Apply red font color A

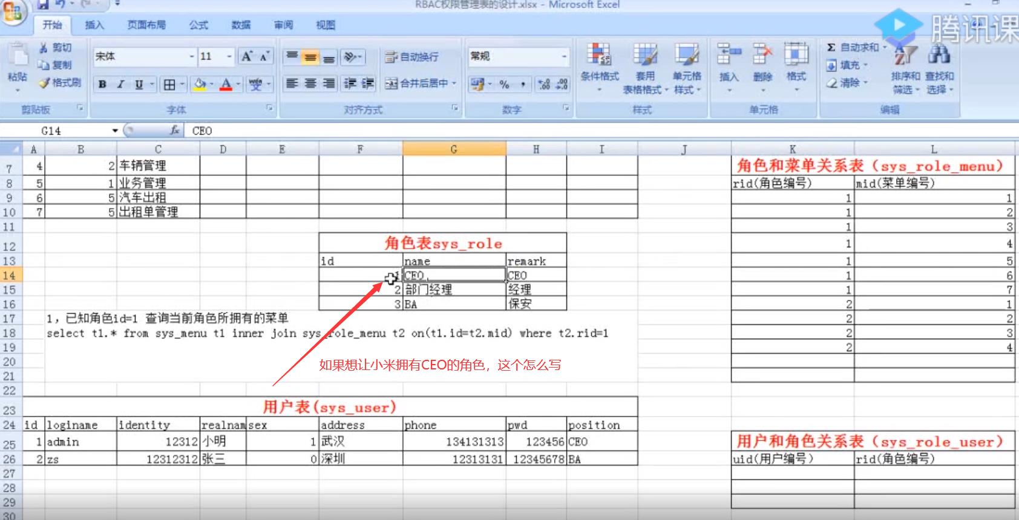[x=226, y=84]
